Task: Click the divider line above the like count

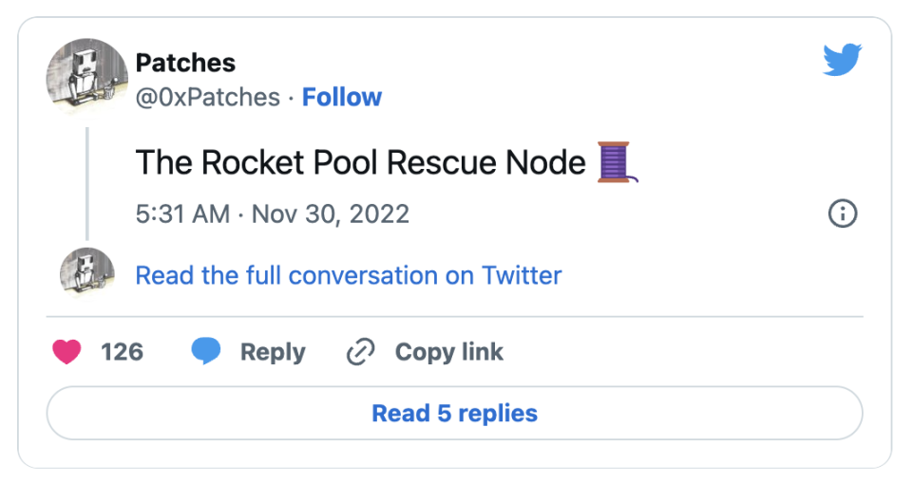Action: click(455, 316)
